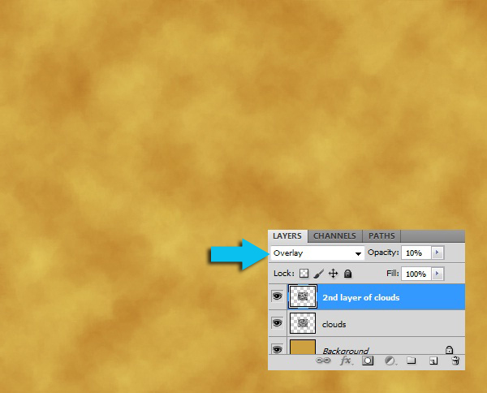The width and height of the screenshot is (487, 393).
Task: Open the Overlay blend mode dropdown
Action: pyautogui.click(x=317, y=253)
